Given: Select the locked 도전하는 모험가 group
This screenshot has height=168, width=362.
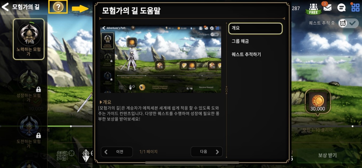Looking at the screenshot, I should (29, 131).
